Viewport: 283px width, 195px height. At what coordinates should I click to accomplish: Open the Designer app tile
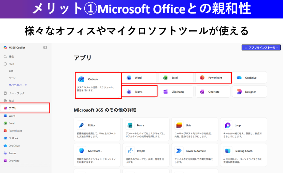coord(249,92)
